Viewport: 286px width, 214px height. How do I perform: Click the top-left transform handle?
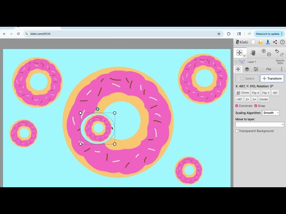(x=80, y=113)
